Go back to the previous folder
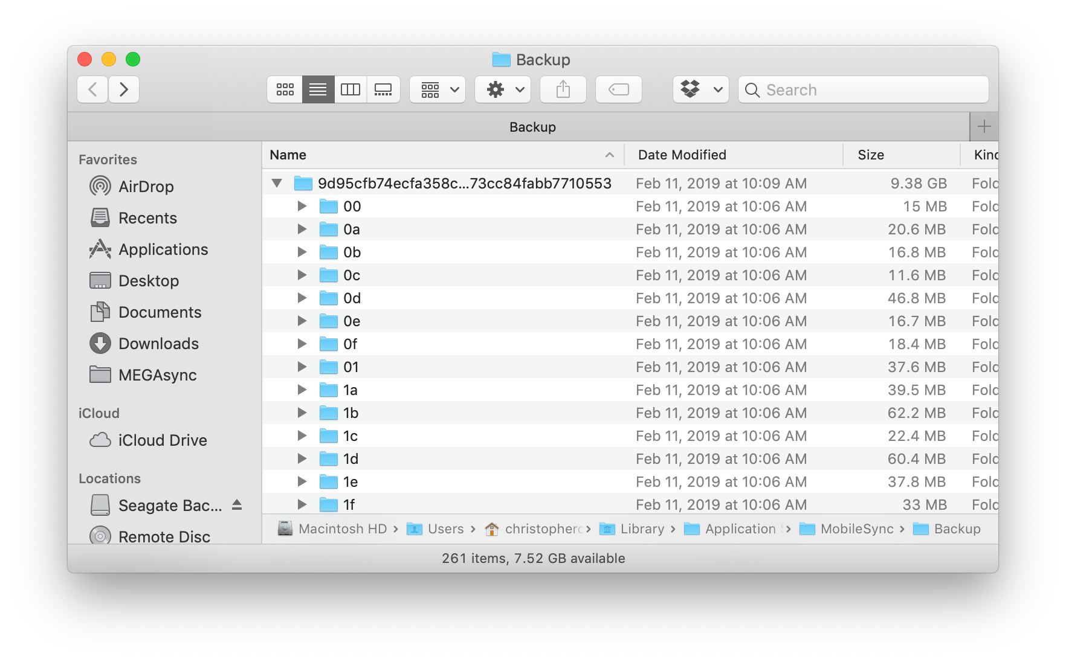1066x662 pixels. [x=92, y=89]
